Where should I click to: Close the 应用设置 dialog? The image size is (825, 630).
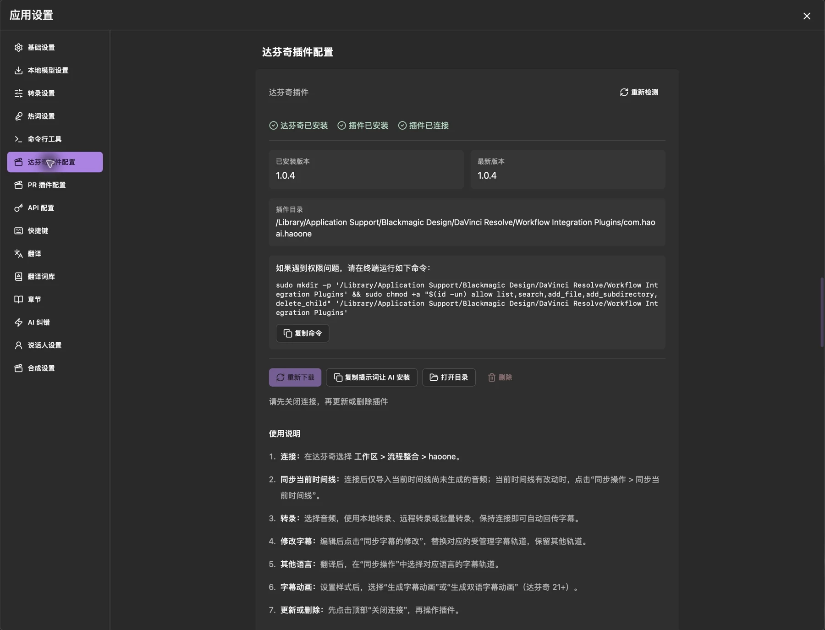(x=807, y=16)
